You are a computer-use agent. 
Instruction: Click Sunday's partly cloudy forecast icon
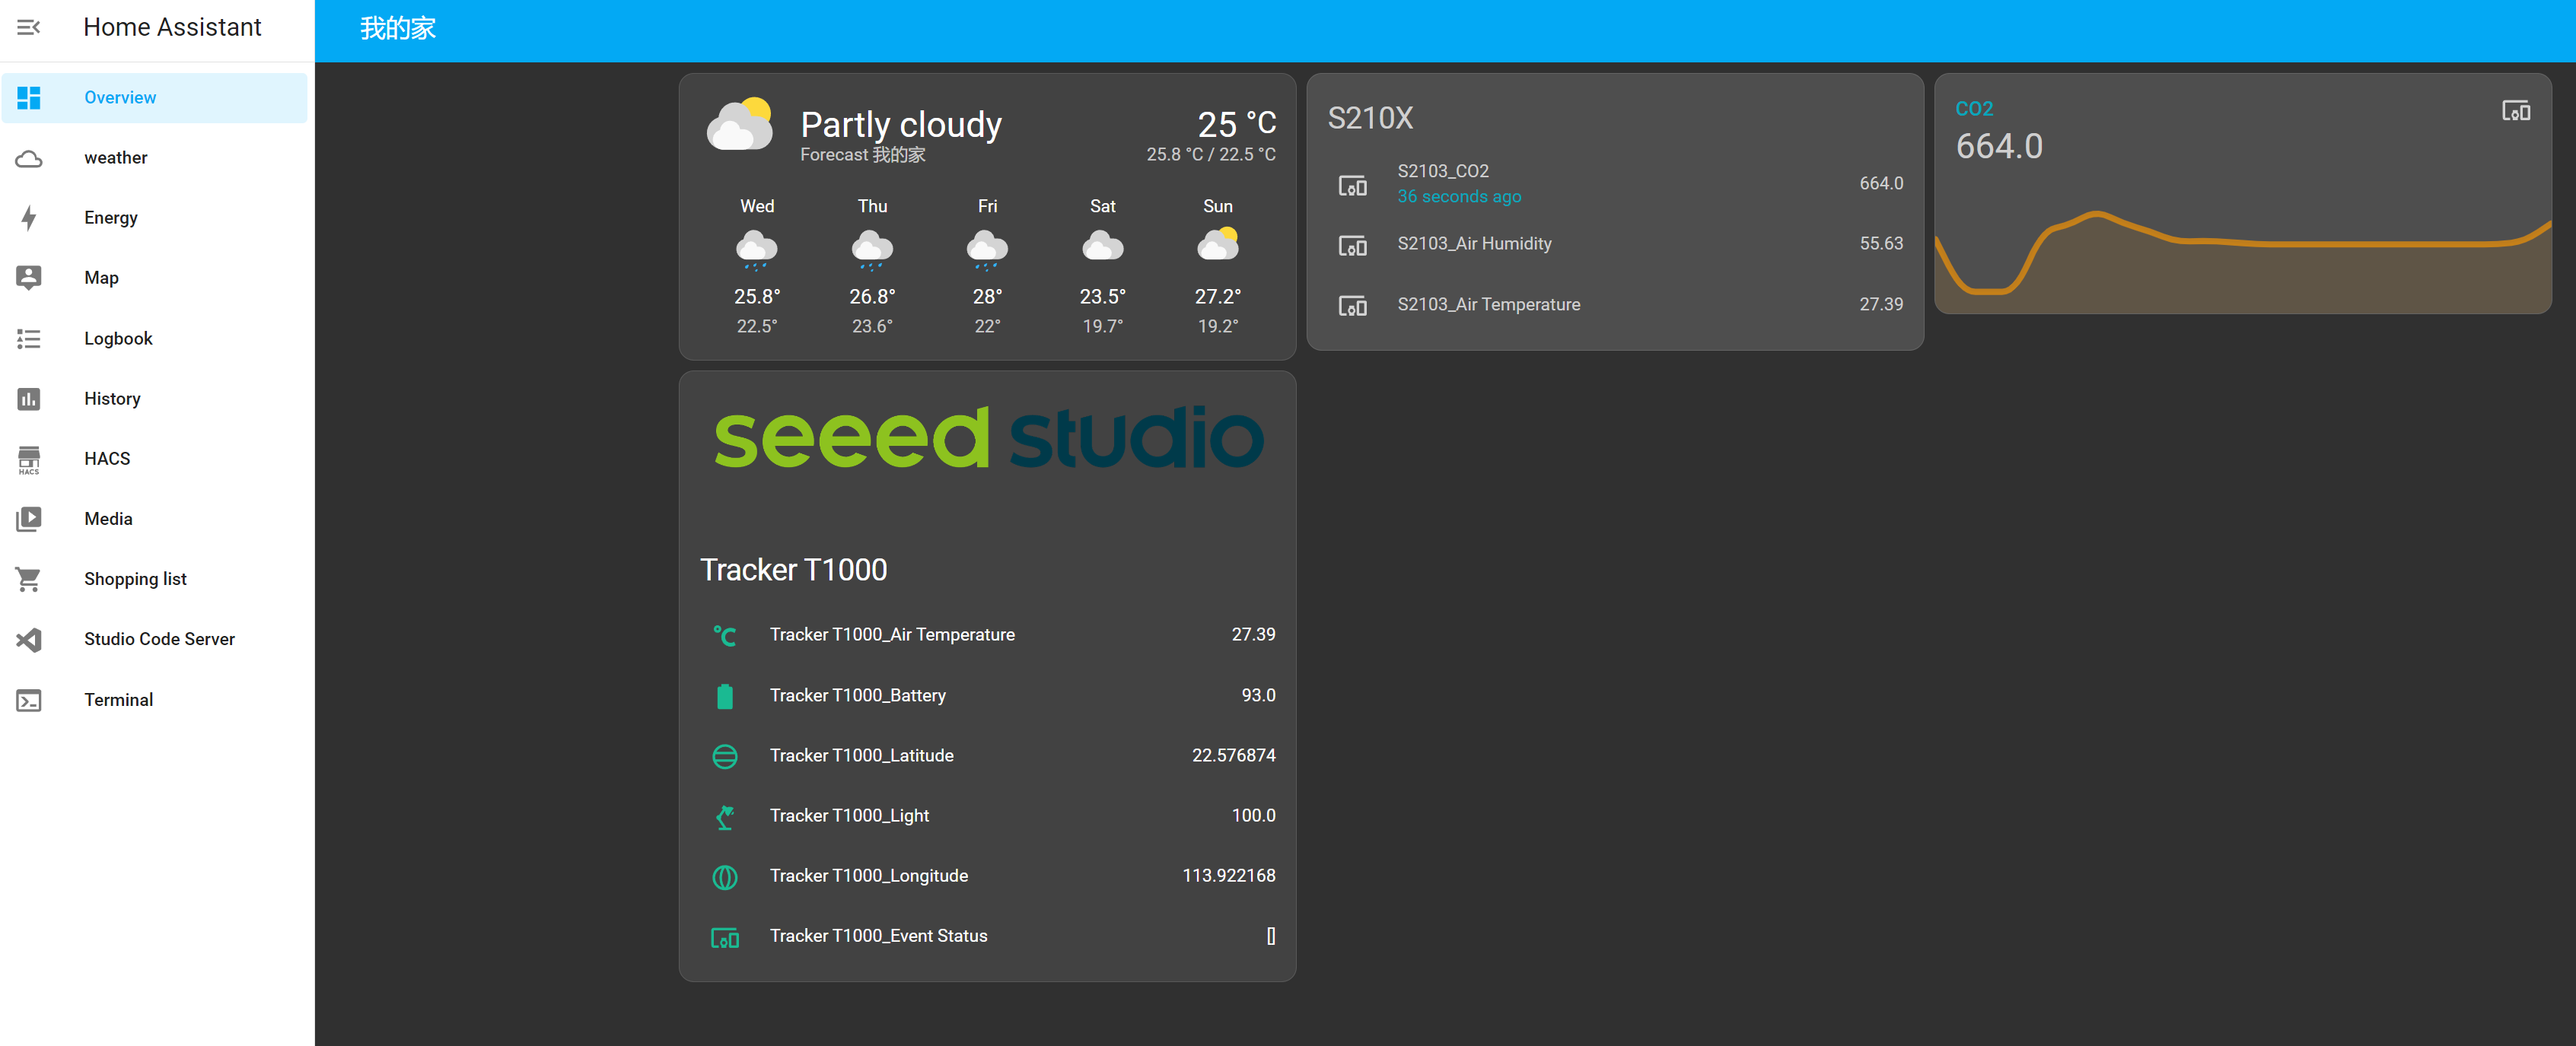tap(1218, 245)
